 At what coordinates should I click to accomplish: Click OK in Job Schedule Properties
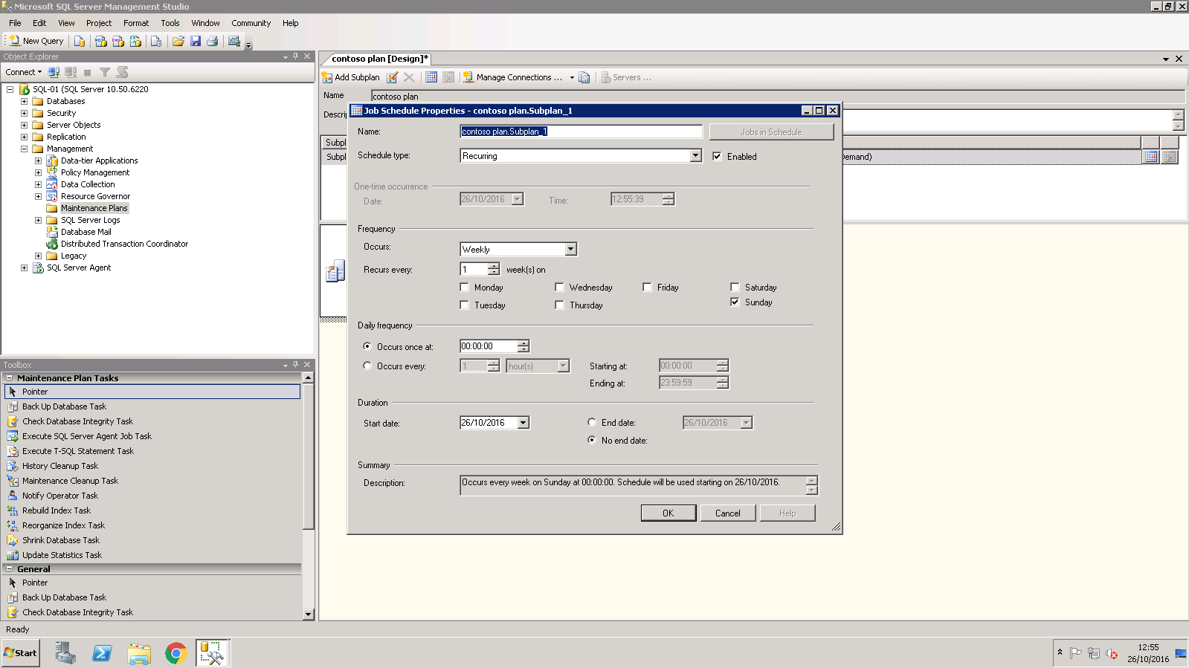pyautogui.click(x=668, y=513)
